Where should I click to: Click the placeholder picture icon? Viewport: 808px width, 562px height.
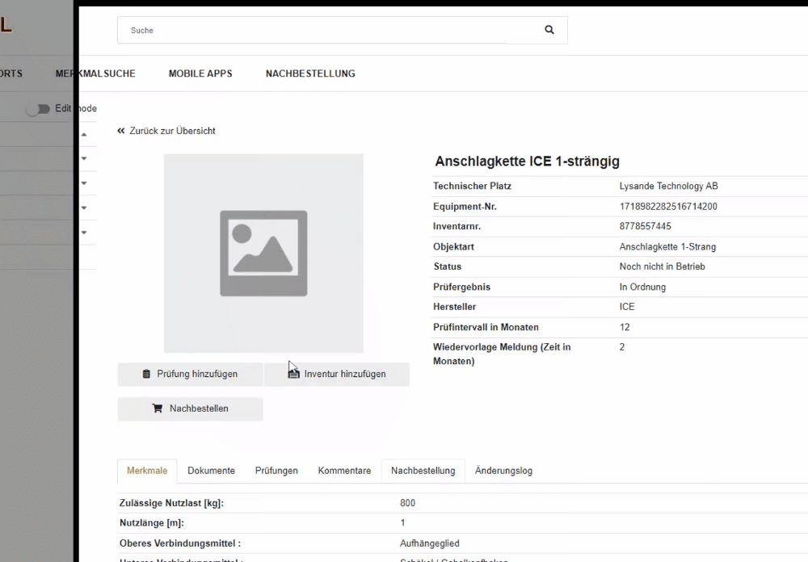tap(263, 254)
